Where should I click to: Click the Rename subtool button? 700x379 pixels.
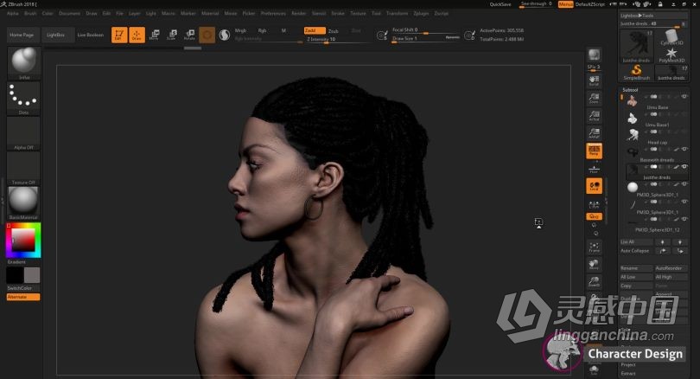[x=637, y=268]
